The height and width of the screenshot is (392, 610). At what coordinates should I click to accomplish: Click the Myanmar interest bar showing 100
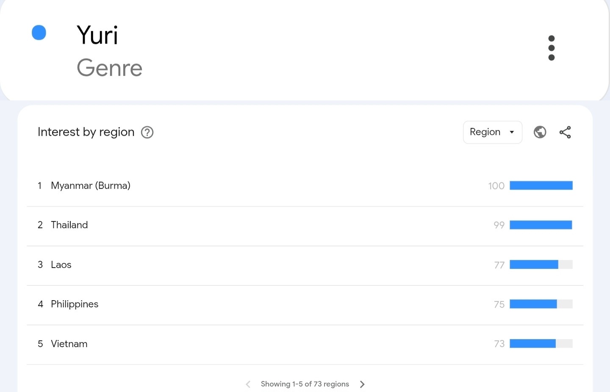pyautogui.click(x=541, y=185)
